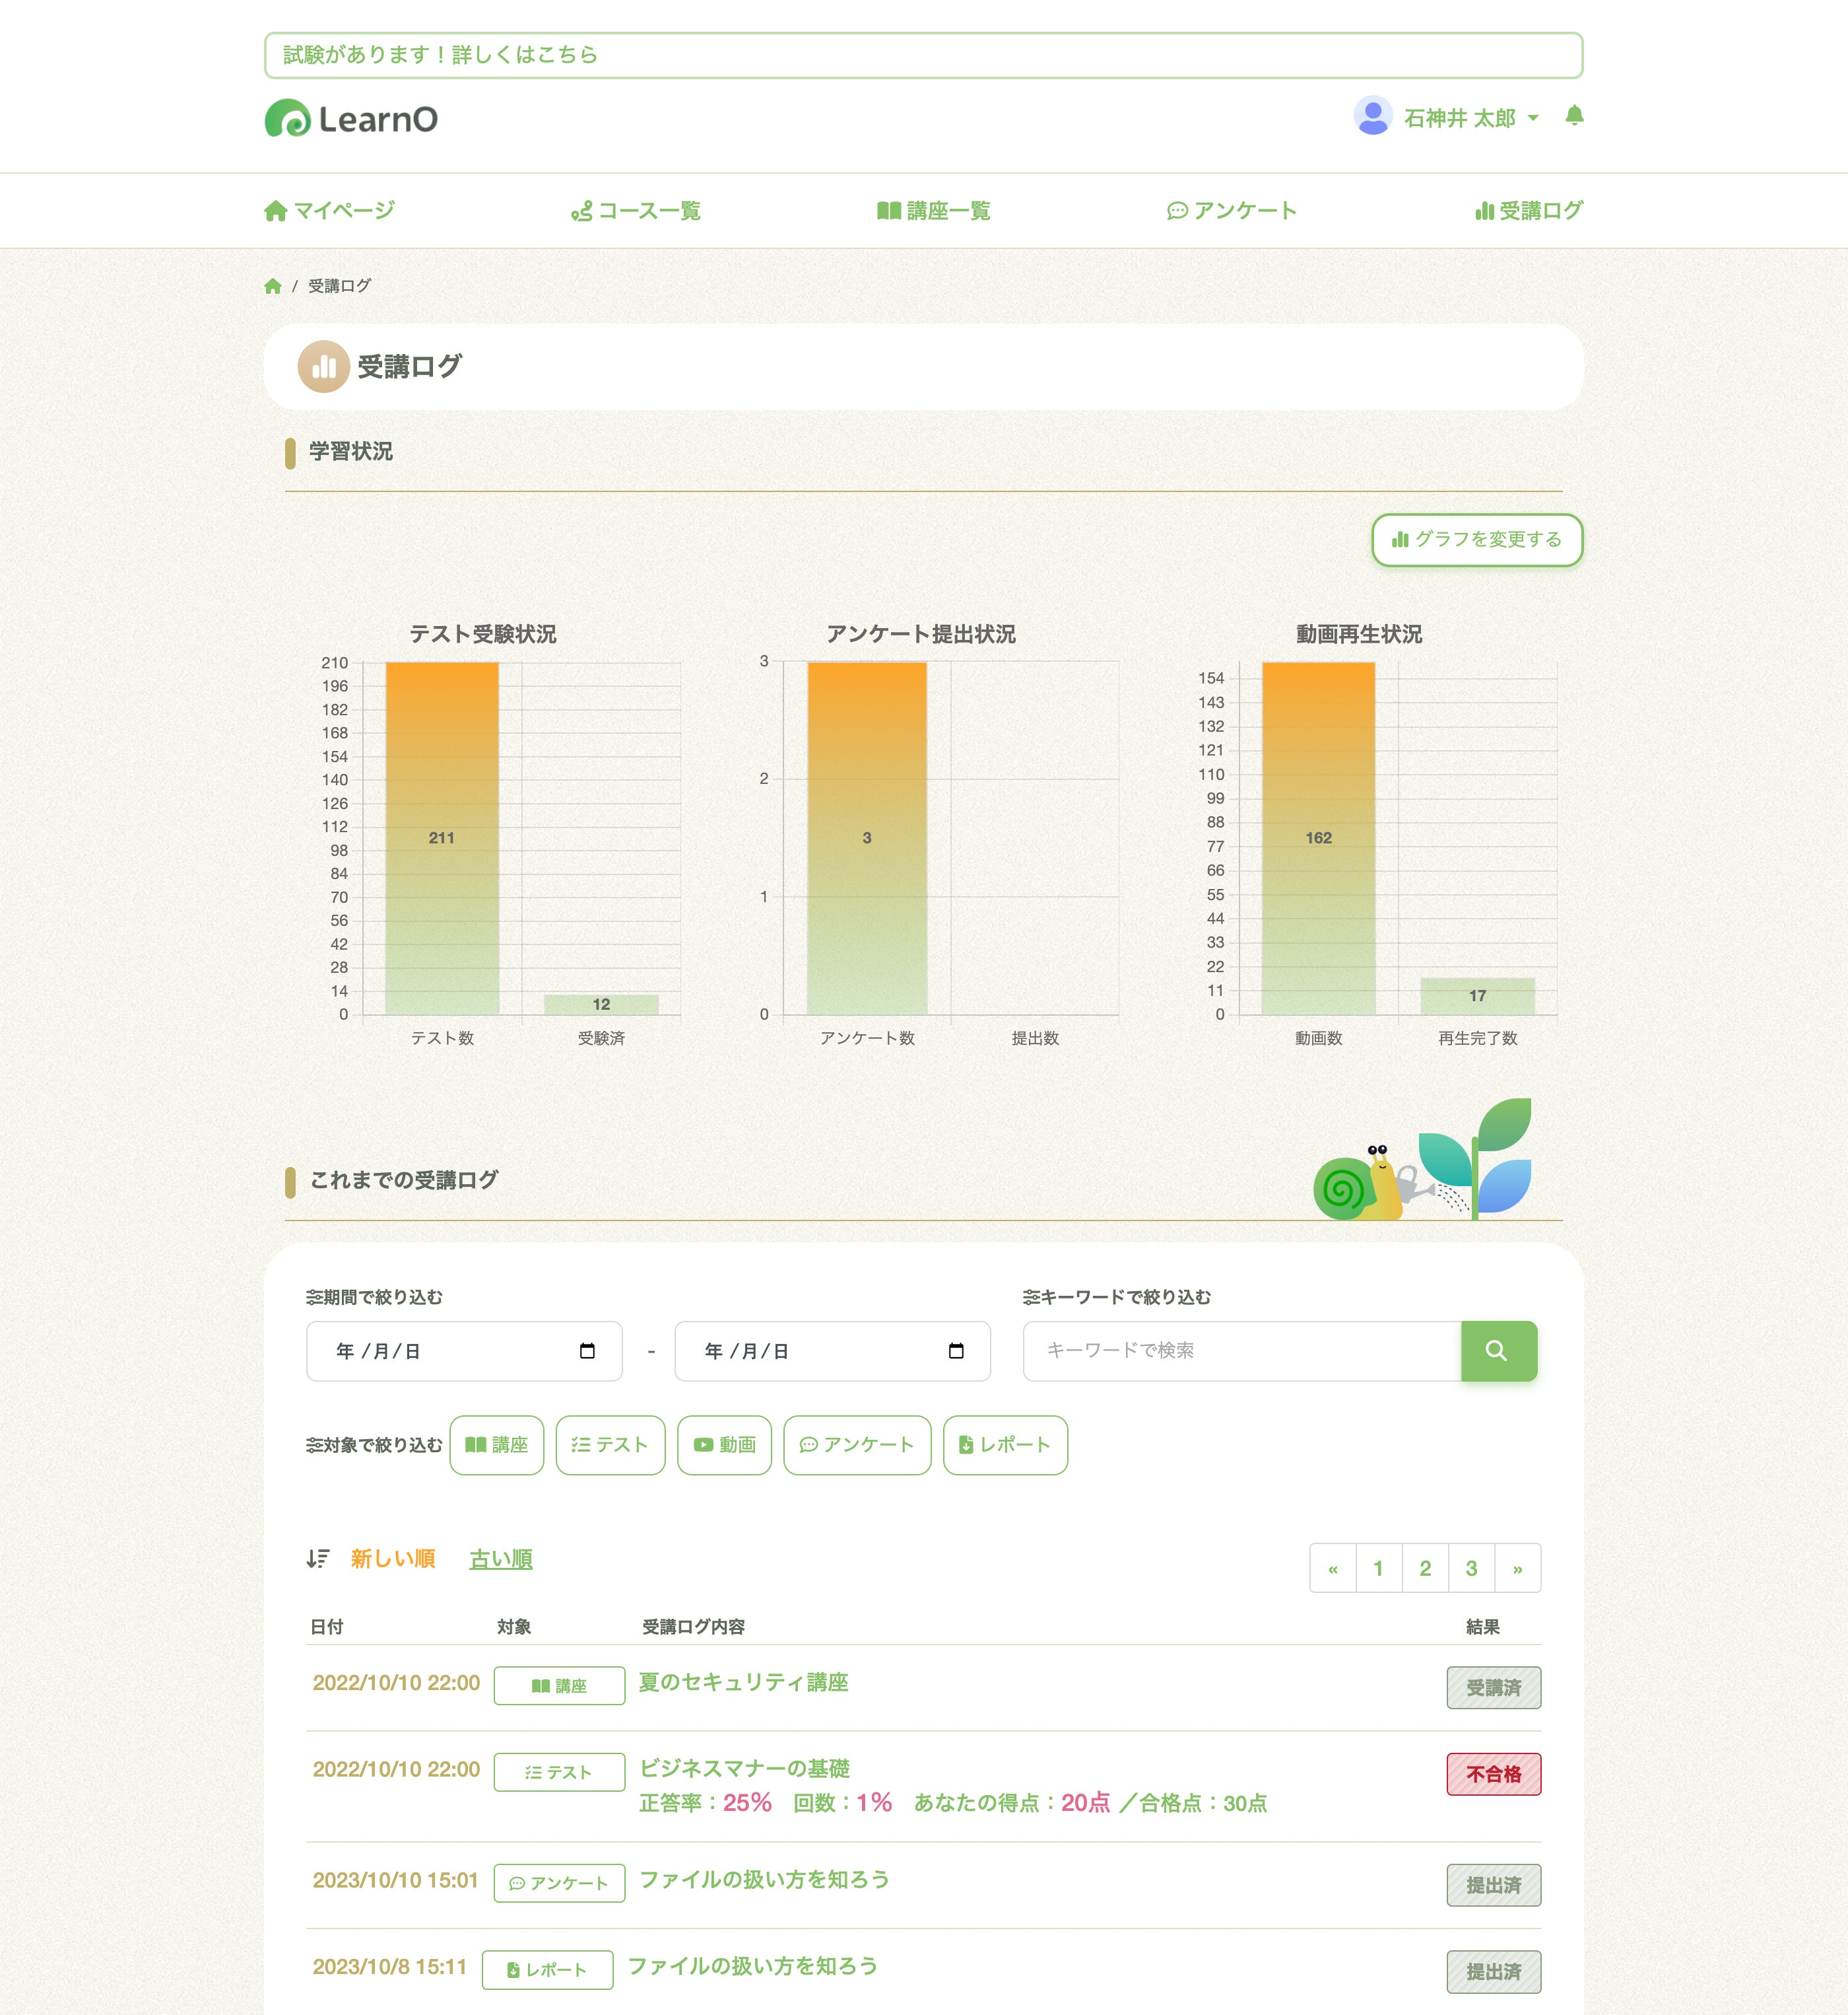The image size is (1848, 2015).
Task: Click the LearnO logo
Action: (351, 119)
